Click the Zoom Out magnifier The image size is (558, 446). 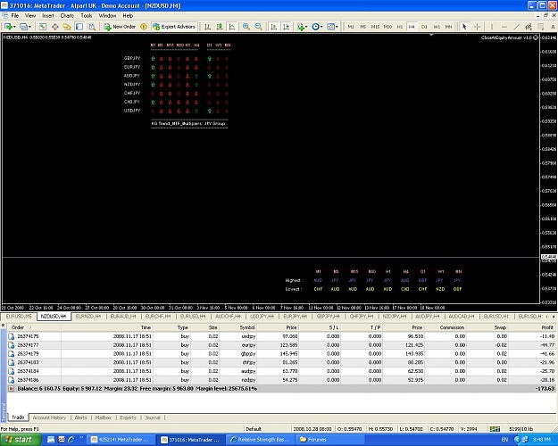[258, 27]
